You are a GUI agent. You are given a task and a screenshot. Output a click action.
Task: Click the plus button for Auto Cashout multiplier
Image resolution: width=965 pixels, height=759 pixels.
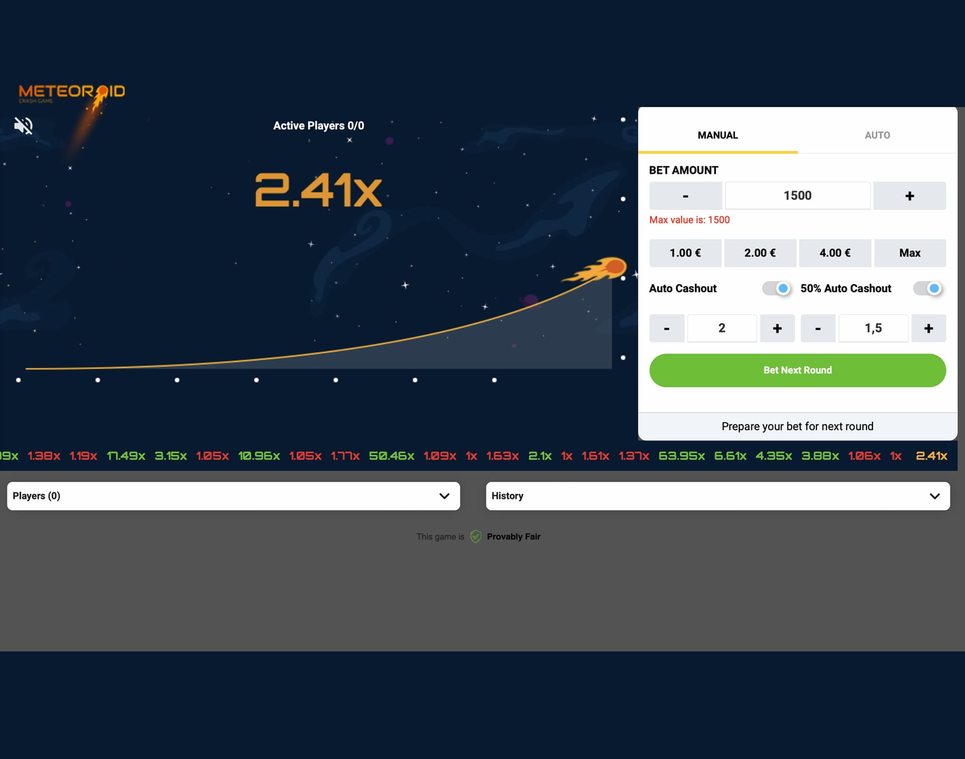pyautogui.click(x=776, y=327)
